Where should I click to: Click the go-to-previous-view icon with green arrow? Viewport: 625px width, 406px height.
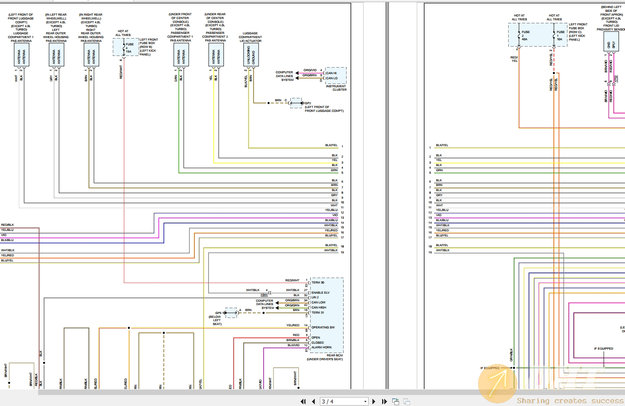point(396,401)
